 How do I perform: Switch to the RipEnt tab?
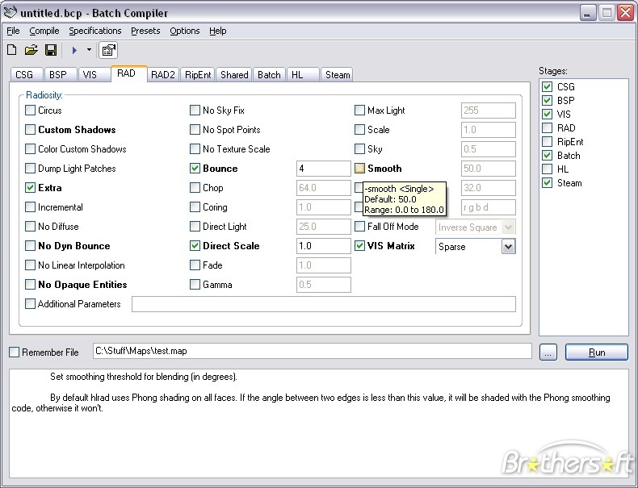tap(198, 75)
